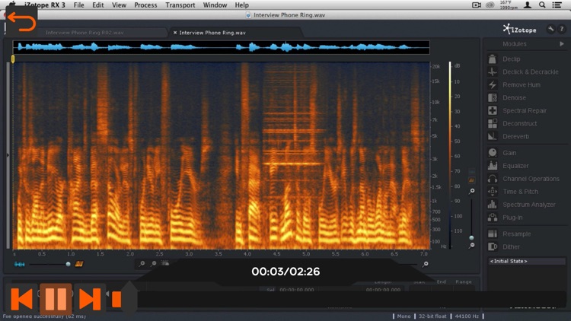The image size is (571, 321).
Task: Skip to next video with forward control
Action: pos(90,299)
